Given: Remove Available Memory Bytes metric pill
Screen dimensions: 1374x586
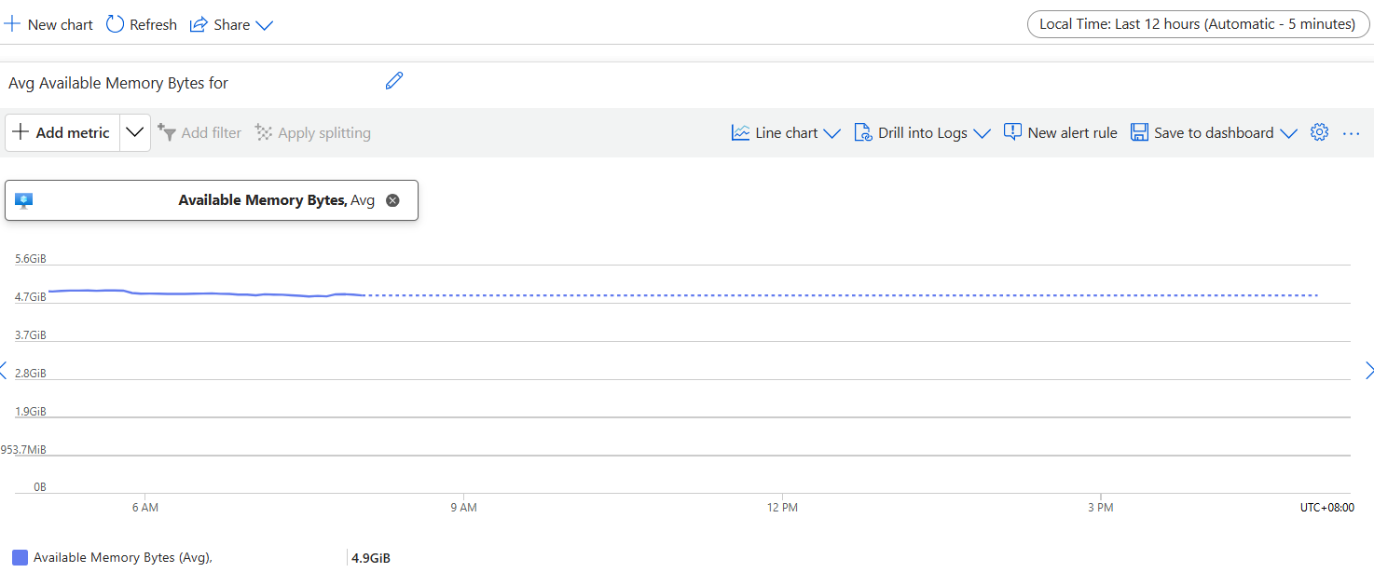Looking at the screenshot, I should point(392,200).
